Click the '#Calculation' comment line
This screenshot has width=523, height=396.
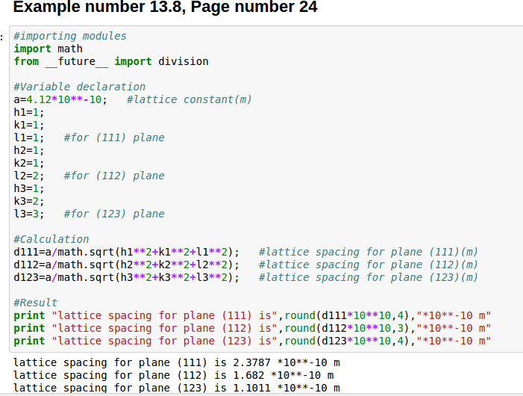click(x=51, y=239)
